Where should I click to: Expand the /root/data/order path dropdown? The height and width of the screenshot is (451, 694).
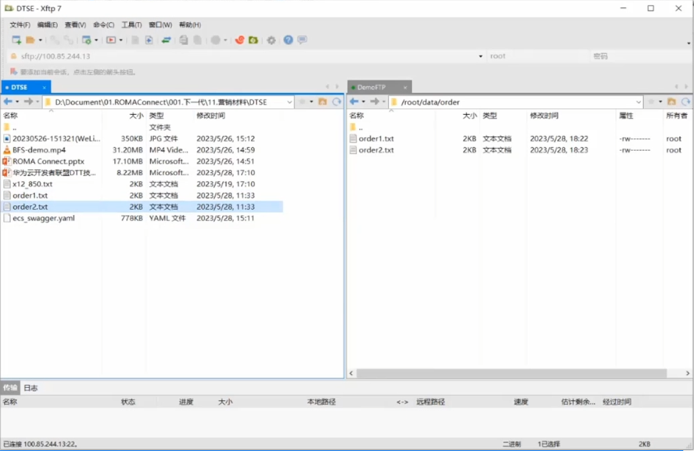[638, 102]
